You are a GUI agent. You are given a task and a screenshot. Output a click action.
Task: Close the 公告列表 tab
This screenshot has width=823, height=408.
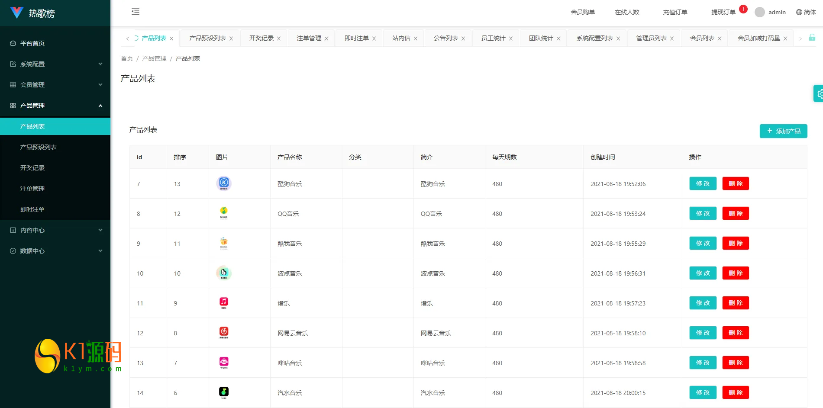pyautogui.click(x=463, y=39)
